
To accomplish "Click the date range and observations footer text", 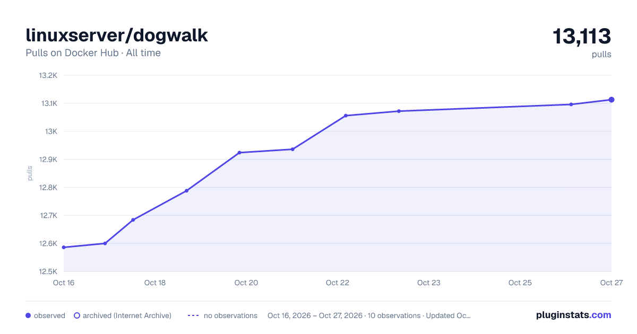I will pyautogui.click(x=369, y=315).
